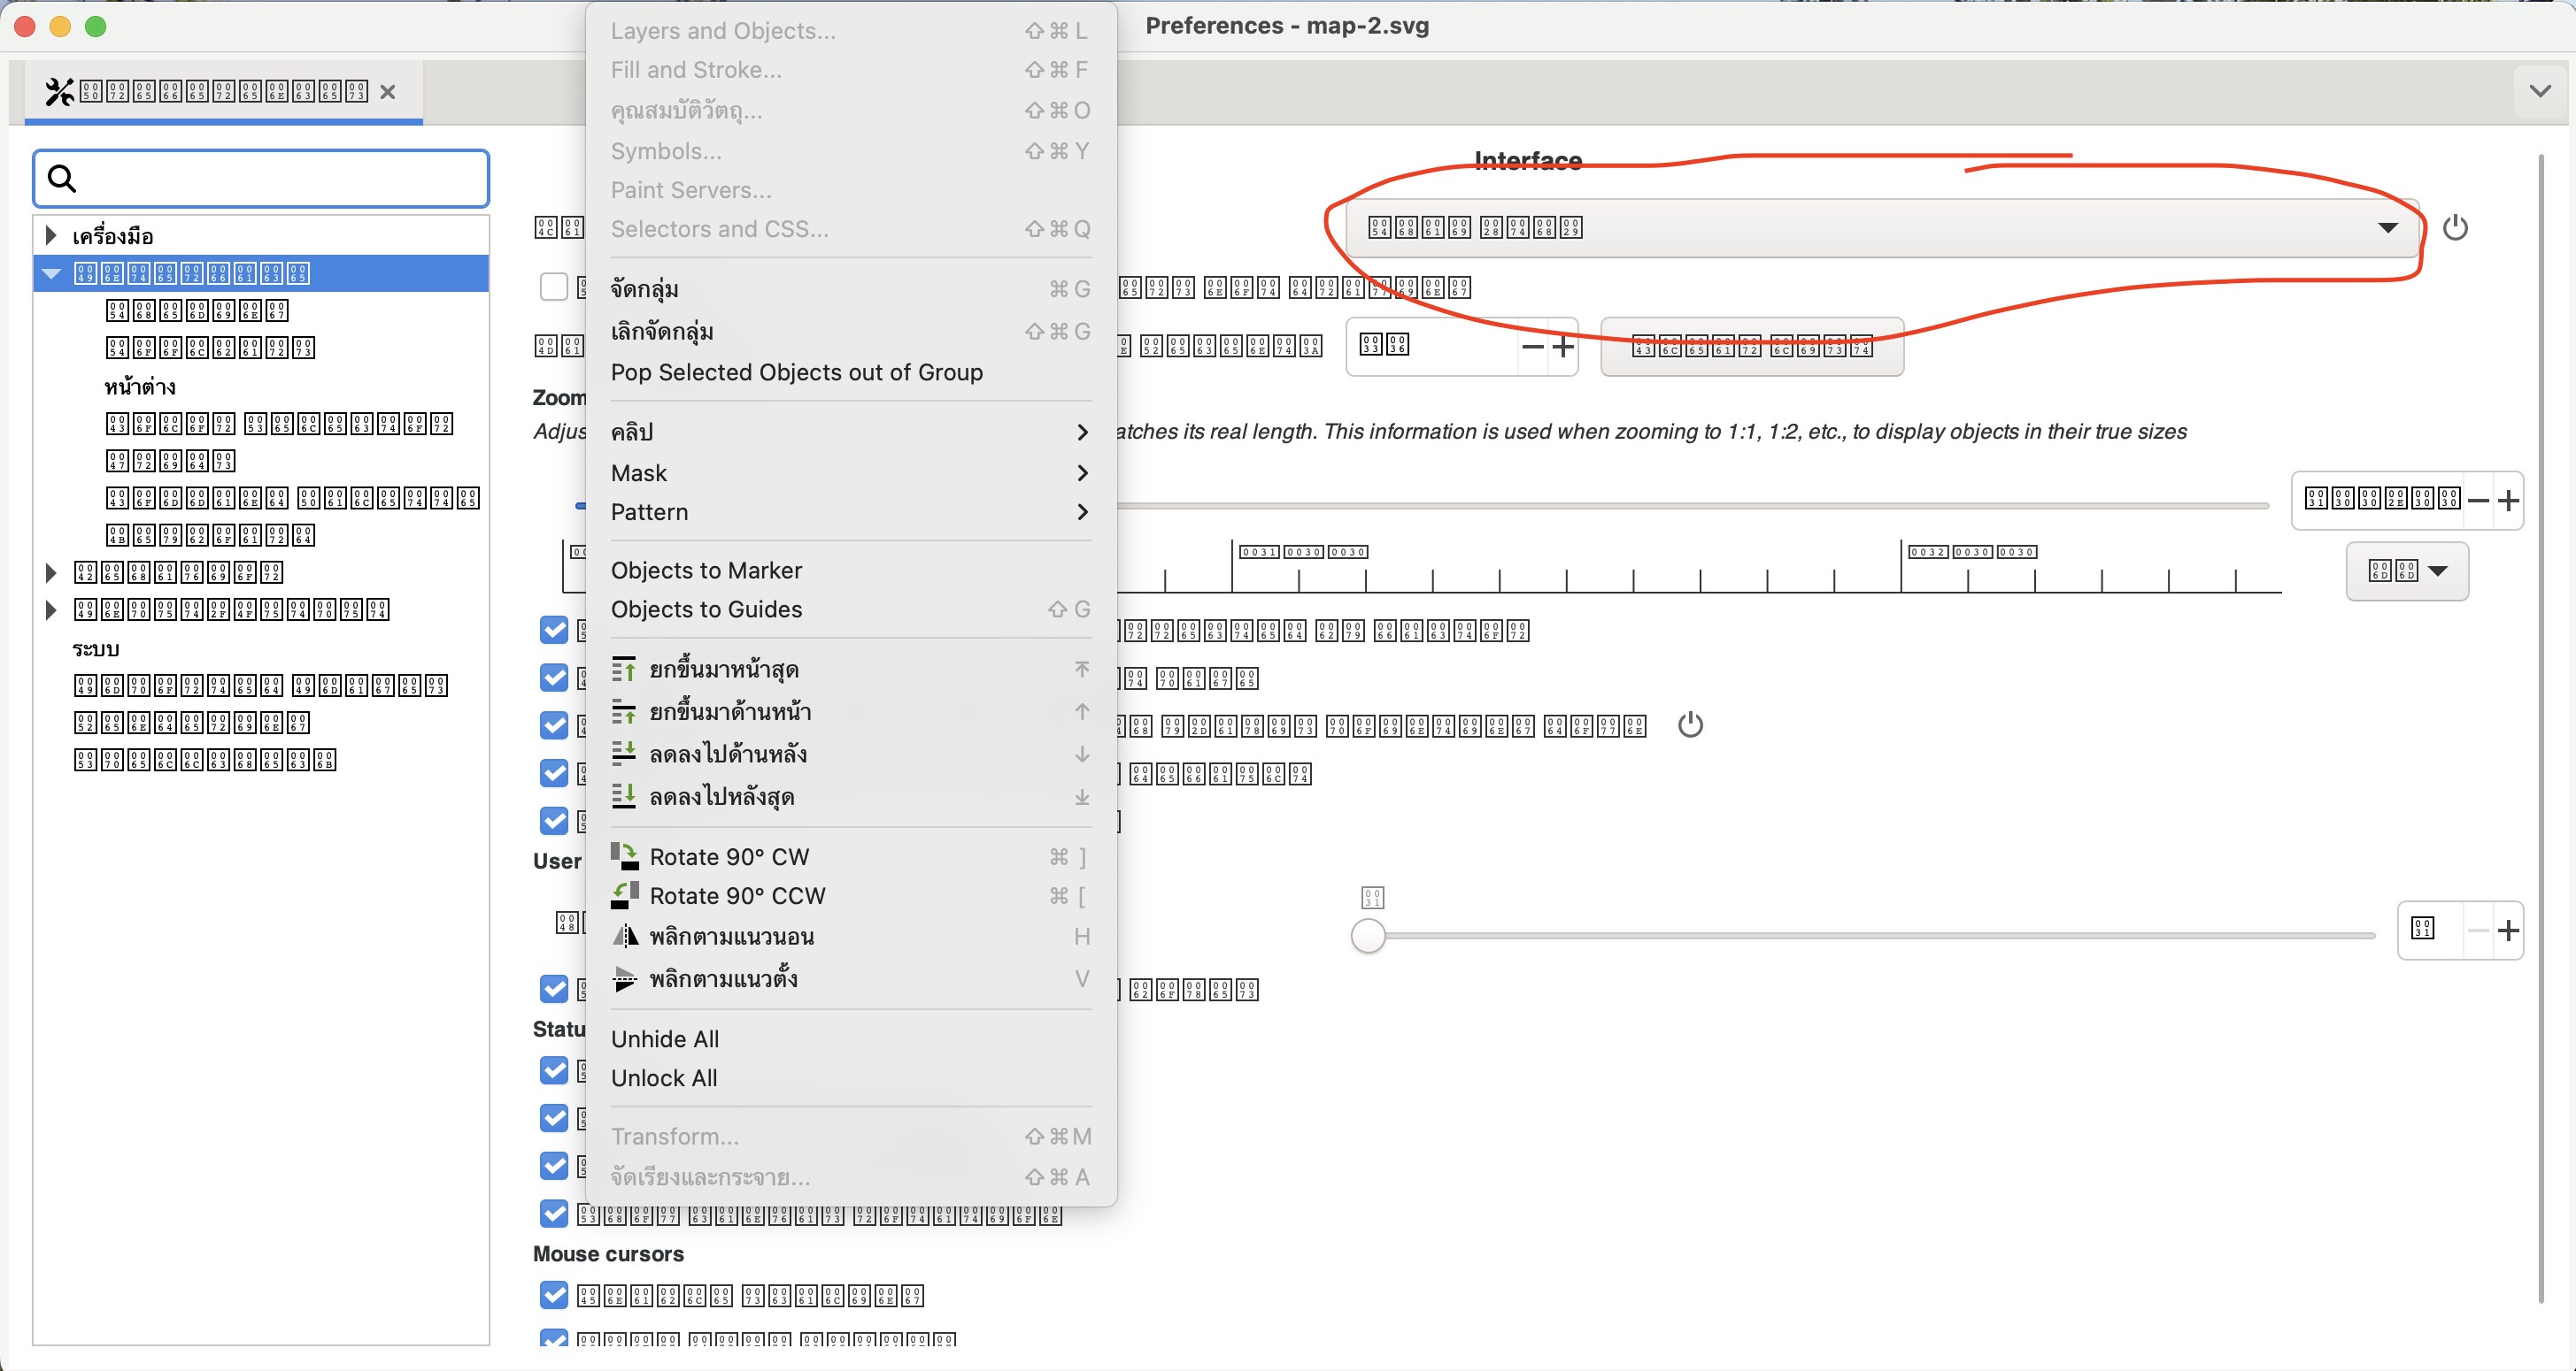
Task: Choose ยกขึ้นมาด้านหน้า raise icon entry
Action: (850, 711)
